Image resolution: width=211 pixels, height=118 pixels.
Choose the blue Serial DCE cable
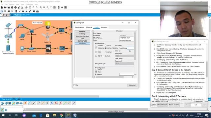[x=52, y=103]
